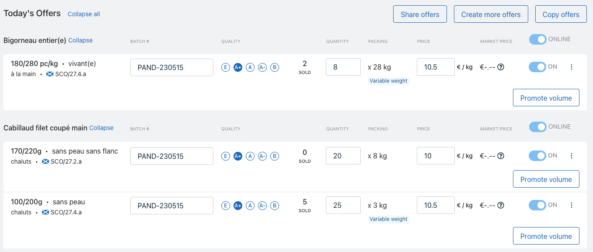593x252 pixels.
Task: Turn off the ON switch for 100/200g offer
Action: 537,205
